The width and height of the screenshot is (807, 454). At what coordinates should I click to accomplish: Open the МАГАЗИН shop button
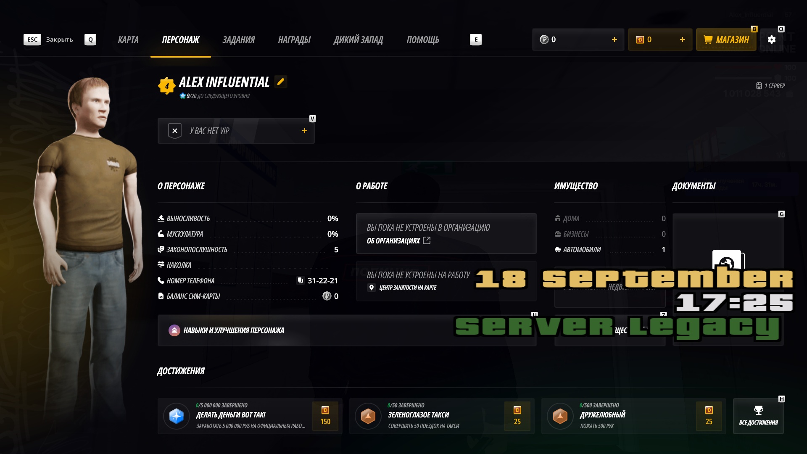click(726, 40)
